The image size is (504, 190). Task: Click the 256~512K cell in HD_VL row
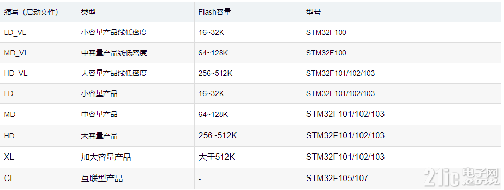point(215,73)
